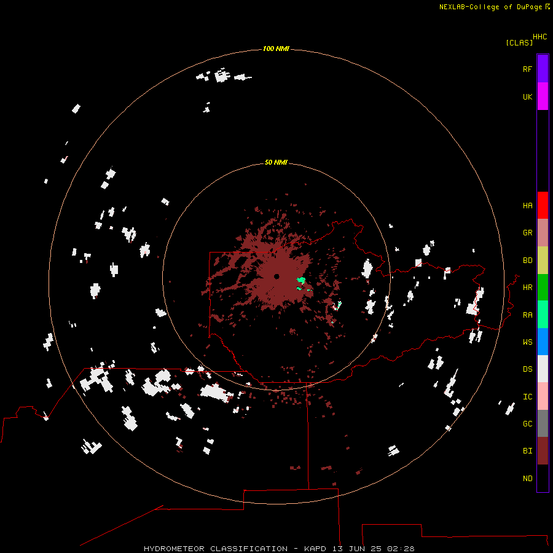The image size is (553, 553).
Task: Select the WS blue legend swatch
Action: pyautogui.click(x=543, y=342)
